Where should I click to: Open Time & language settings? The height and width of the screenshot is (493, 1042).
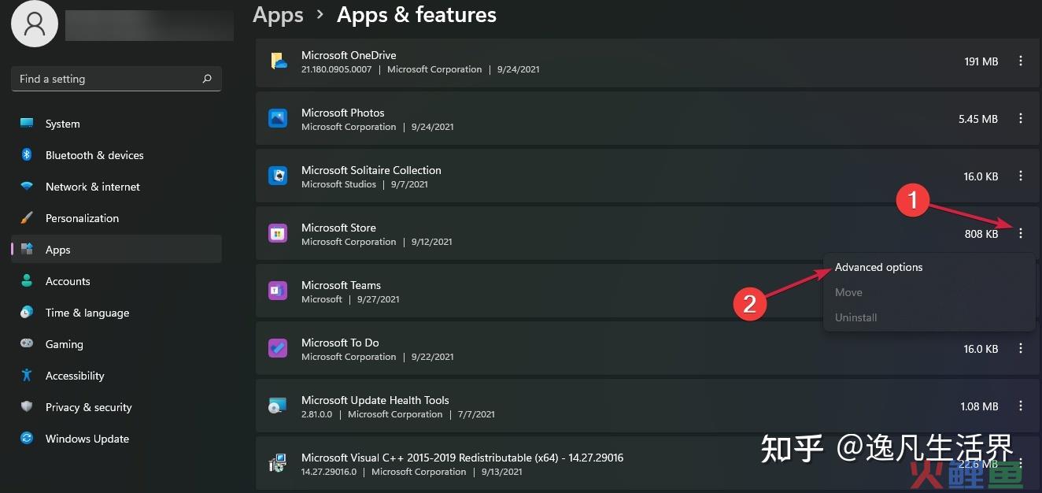tap(116, 313)
